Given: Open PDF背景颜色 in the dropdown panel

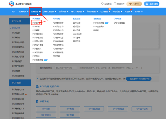Looking at the screenshot, I should click(58, 52).
